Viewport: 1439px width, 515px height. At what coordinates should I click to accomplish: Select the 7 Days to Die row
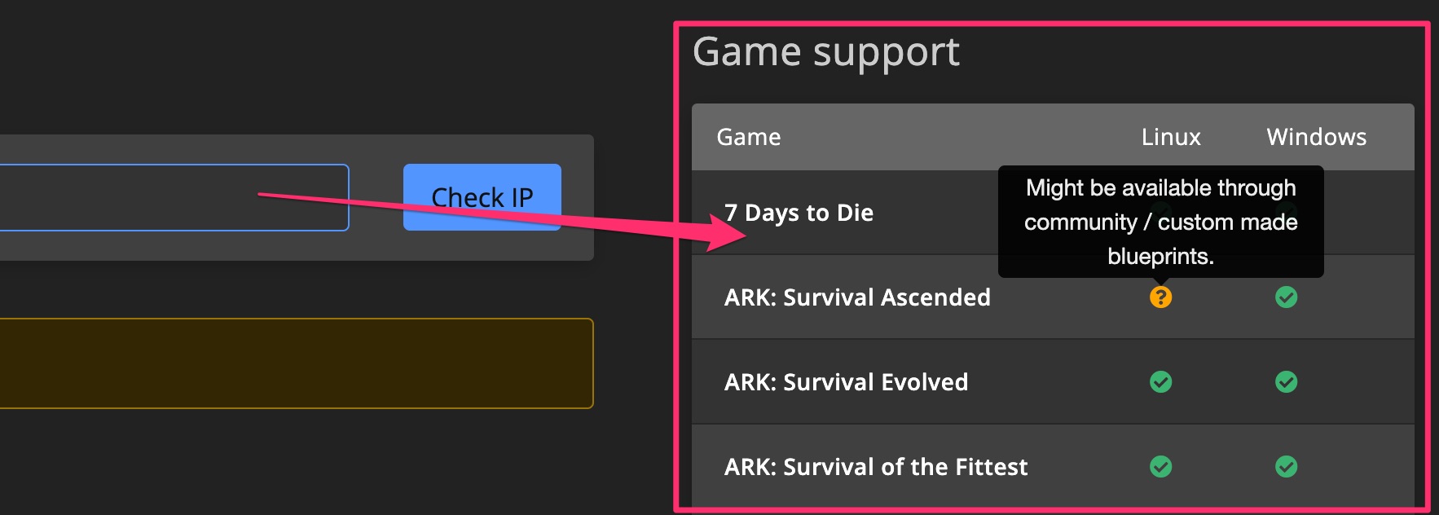[x=799, y=213]
